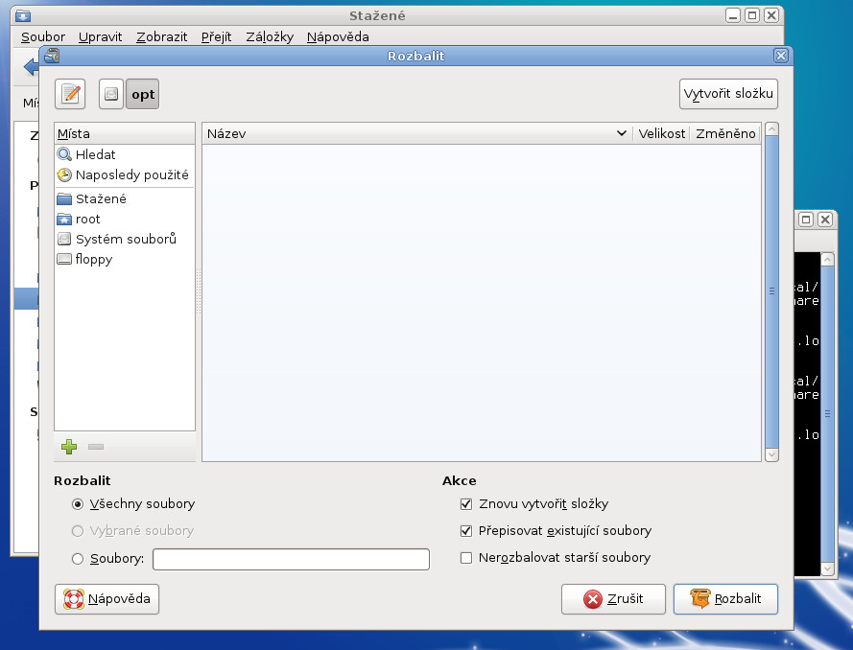Image resolution: width=853 pixels, height=650 pixels.
Task: Go to filesystem root path button
Action: [x=111, y=94]
